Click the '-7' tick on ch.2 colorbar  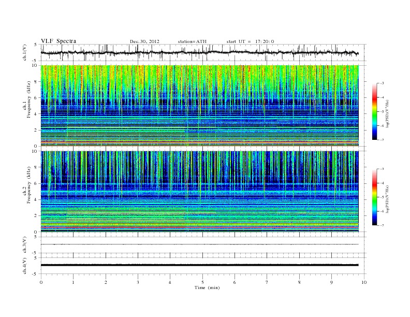382,225
